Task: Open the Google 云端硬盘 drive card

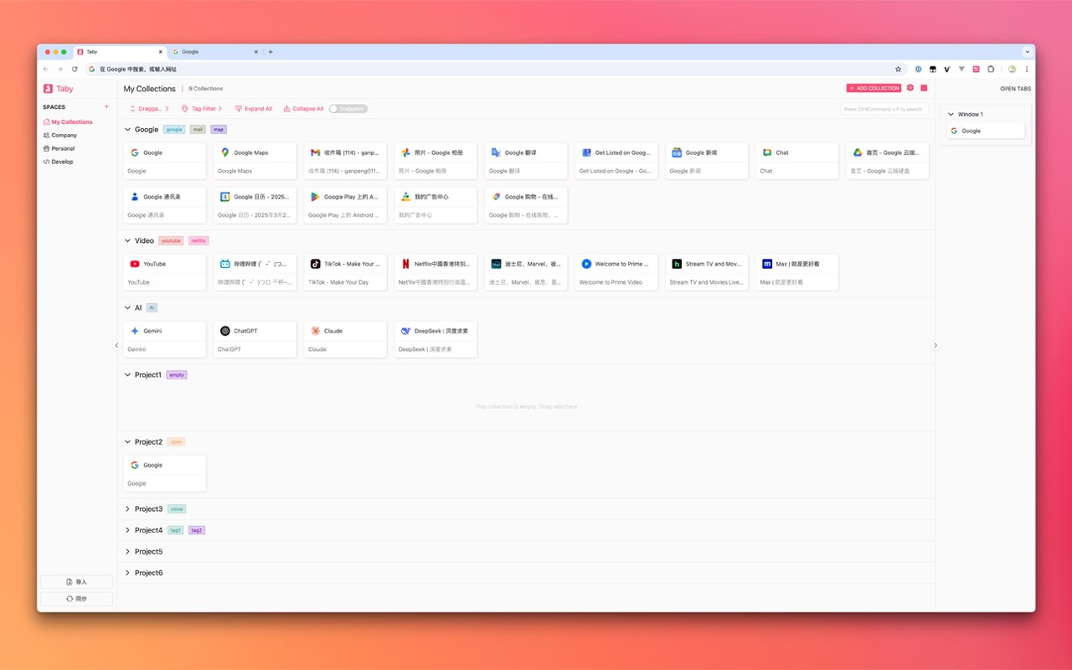Action: click(888, 161)
